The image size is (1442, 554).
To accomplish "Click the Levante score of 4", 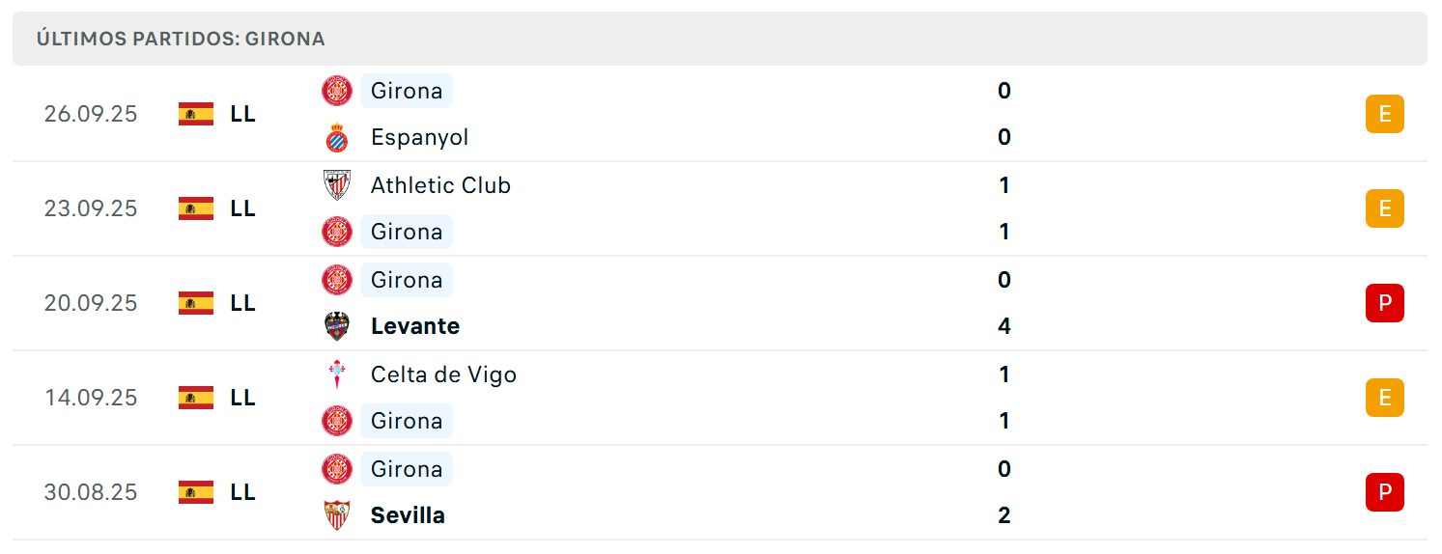I will [x=1004, y=326].
